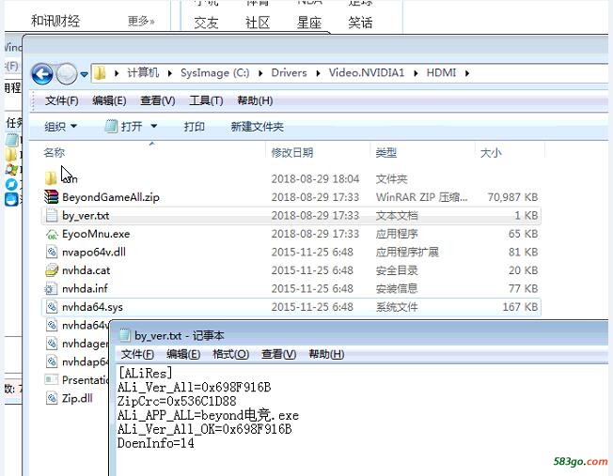Viewport: 613px width, 476px height.
Task: Expand the arrow next to 打开 button
Action: [154, 127]
